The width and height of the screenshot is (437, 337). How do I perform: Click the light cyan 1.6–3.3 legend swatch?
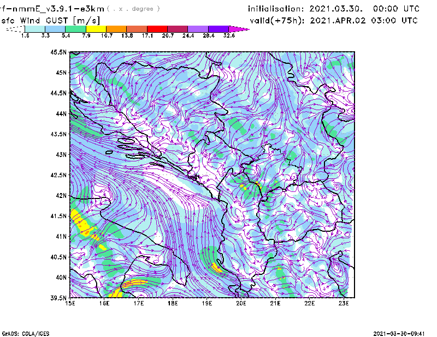click(x=35, y=29)
